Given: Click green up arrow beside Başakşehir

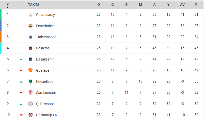Looking at the screenshot, I should 21,59.
